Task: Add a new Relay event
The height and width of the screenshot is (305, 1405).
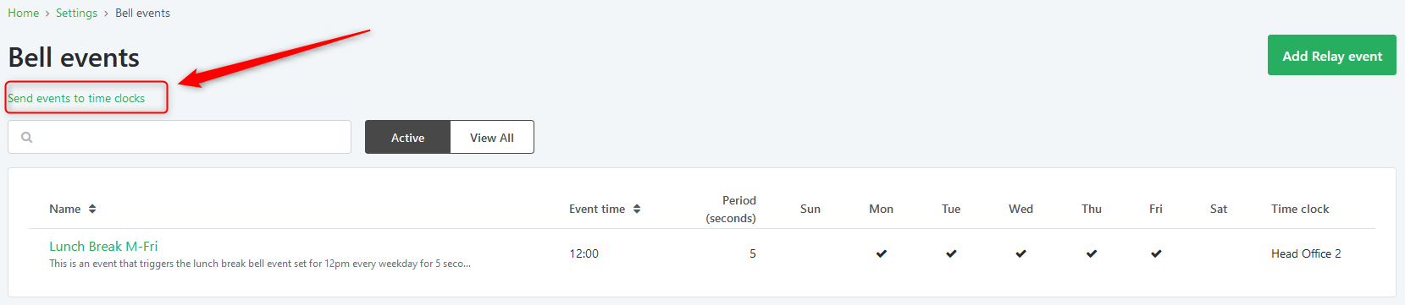Action: pyautogui.click(x=1332, y=55)
